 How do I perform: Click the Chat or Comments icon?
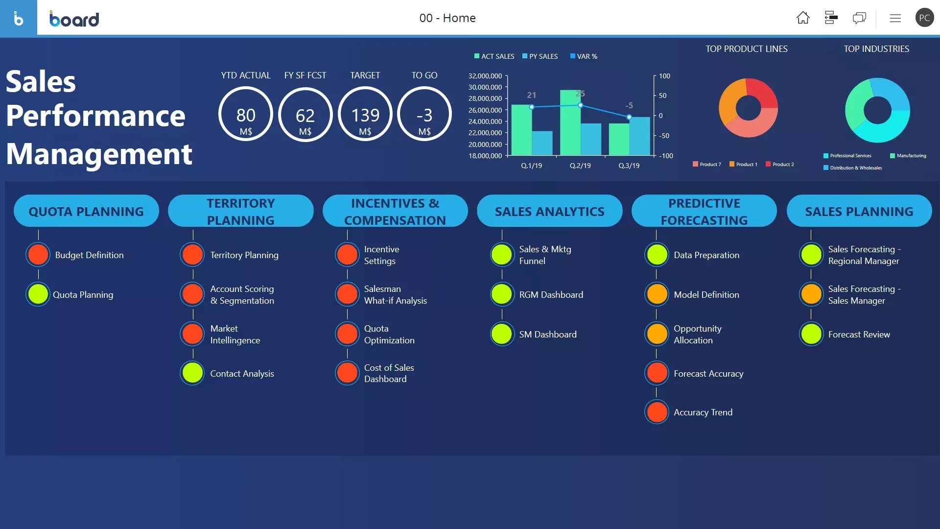click(x=859, y=18)
